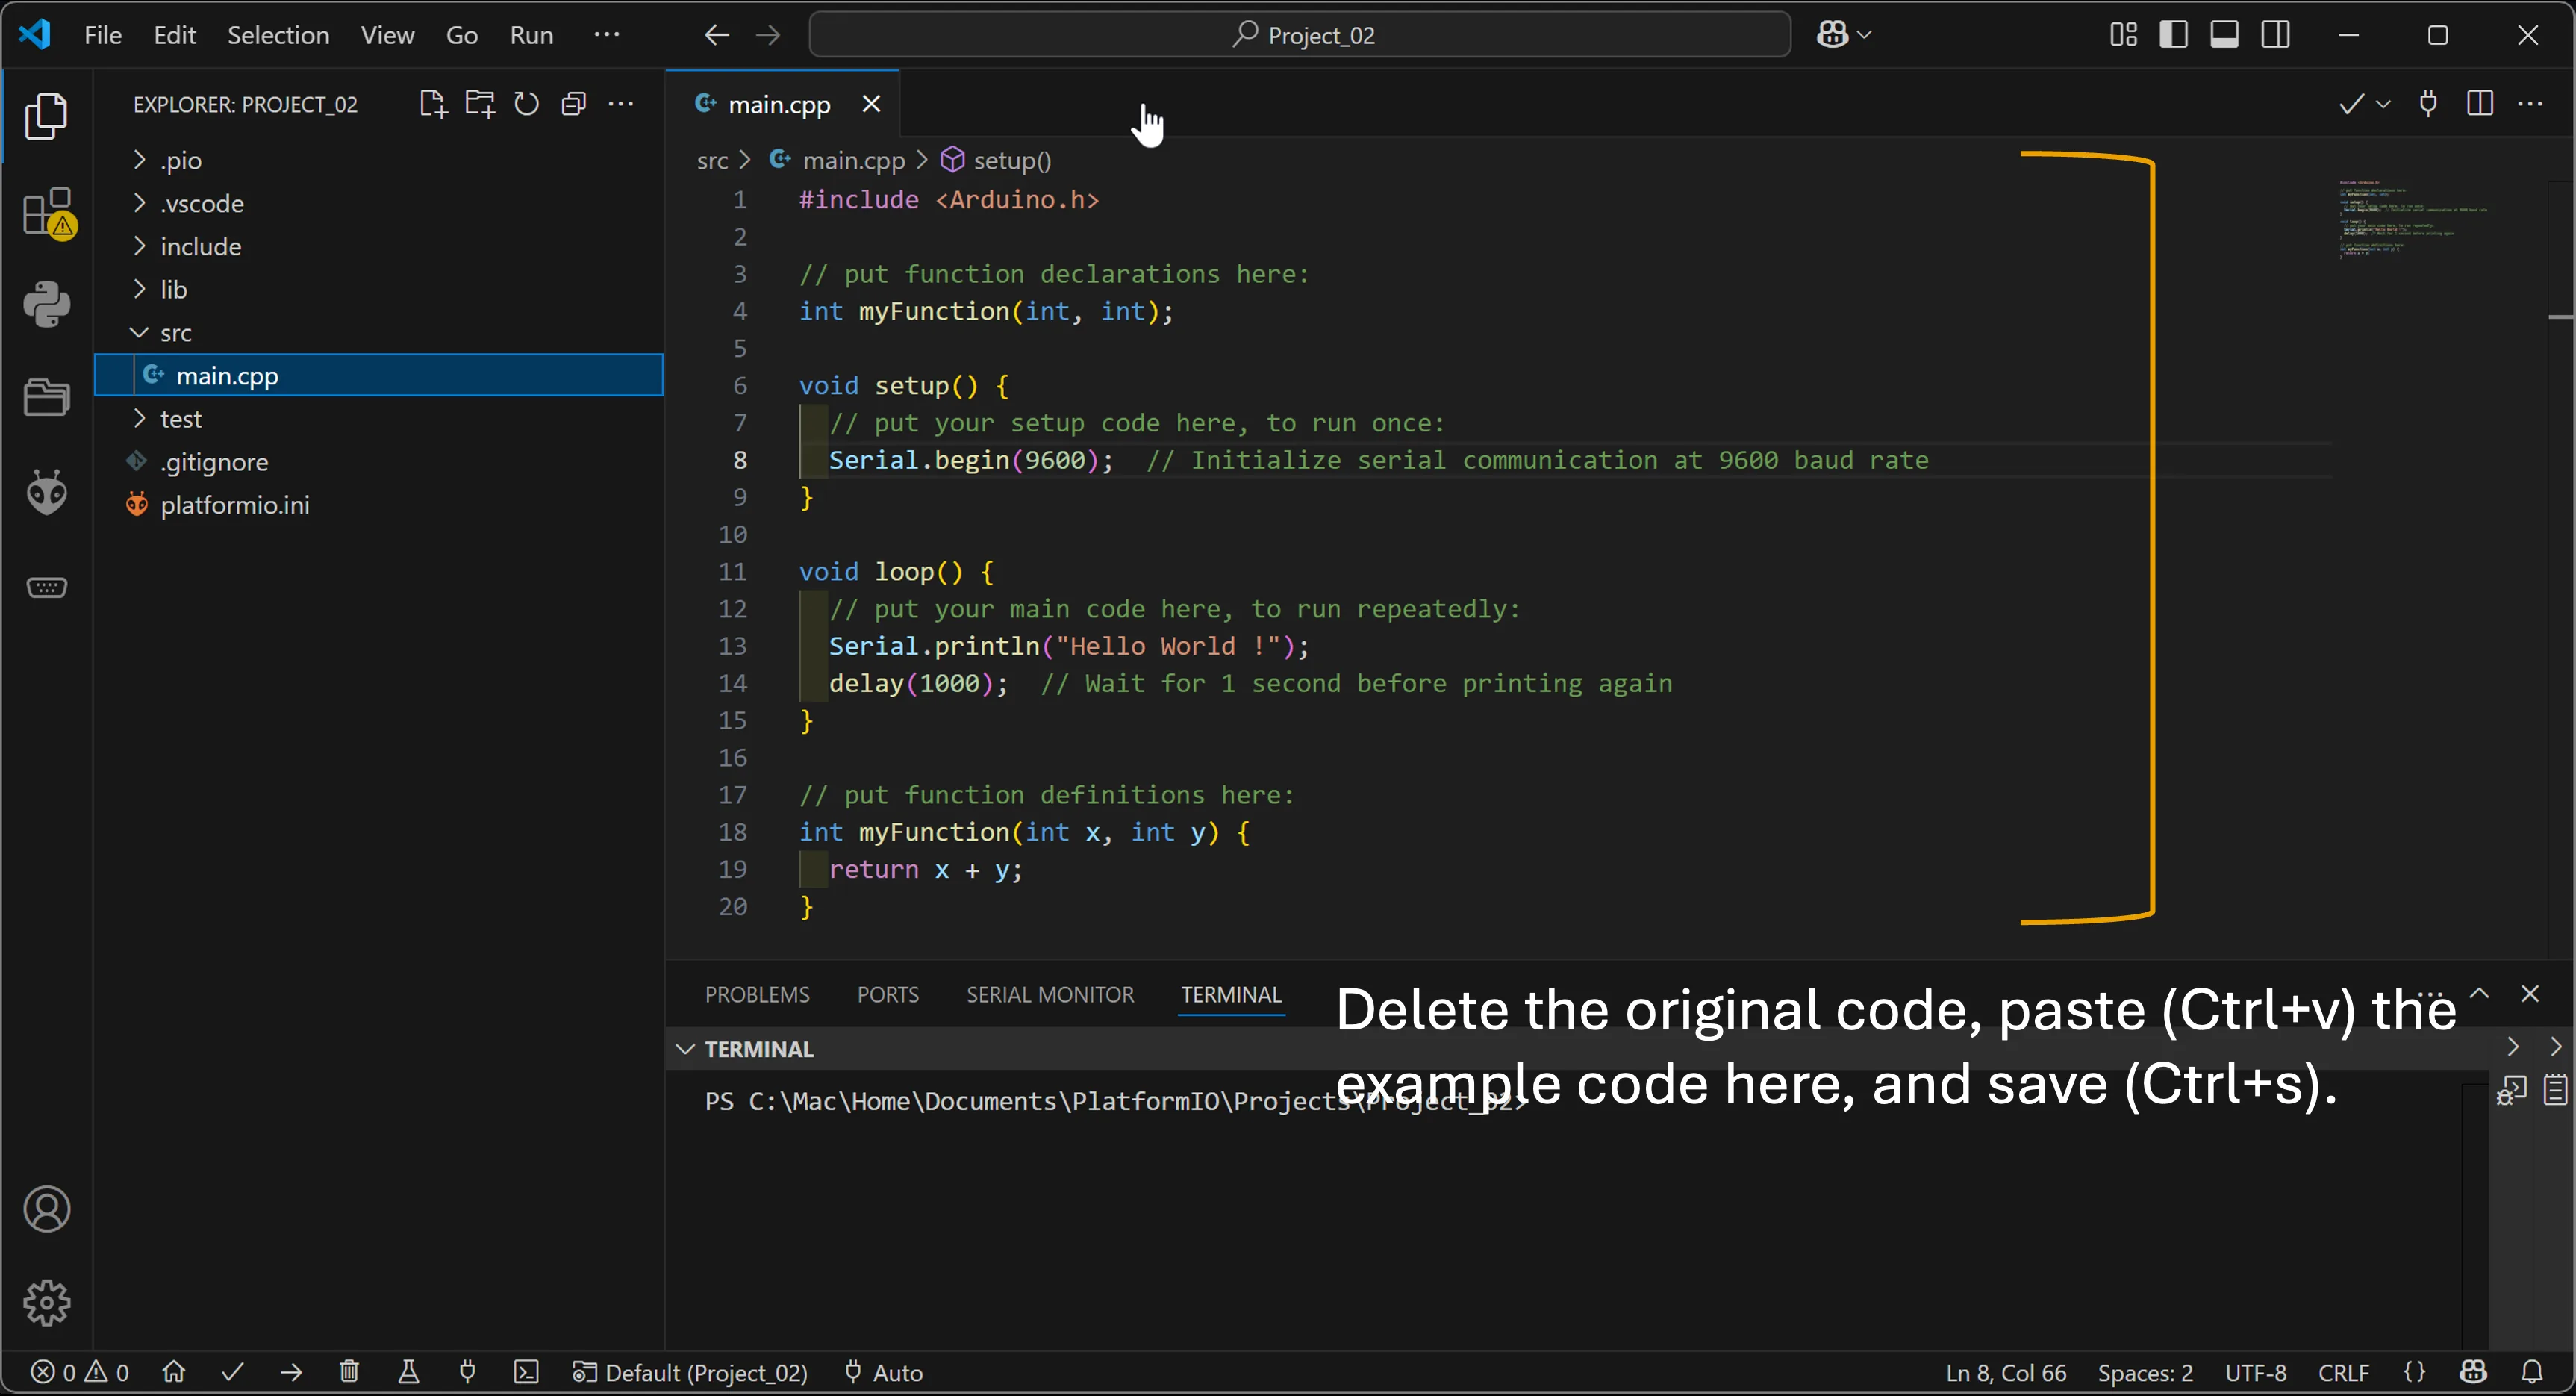Open the Manage gear icon
This screenshot has height=1396, width=2576.
click(x=47, y=1303)
